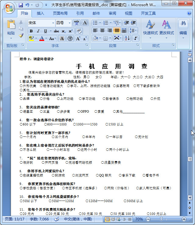Open font name dropdown 宋体
This screenshot has width=195, height=225.
(x=53, y=23)
